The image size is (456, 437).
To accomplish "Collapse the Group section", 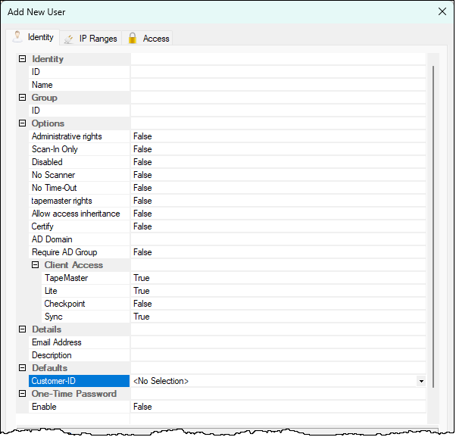I will point(22,98).
